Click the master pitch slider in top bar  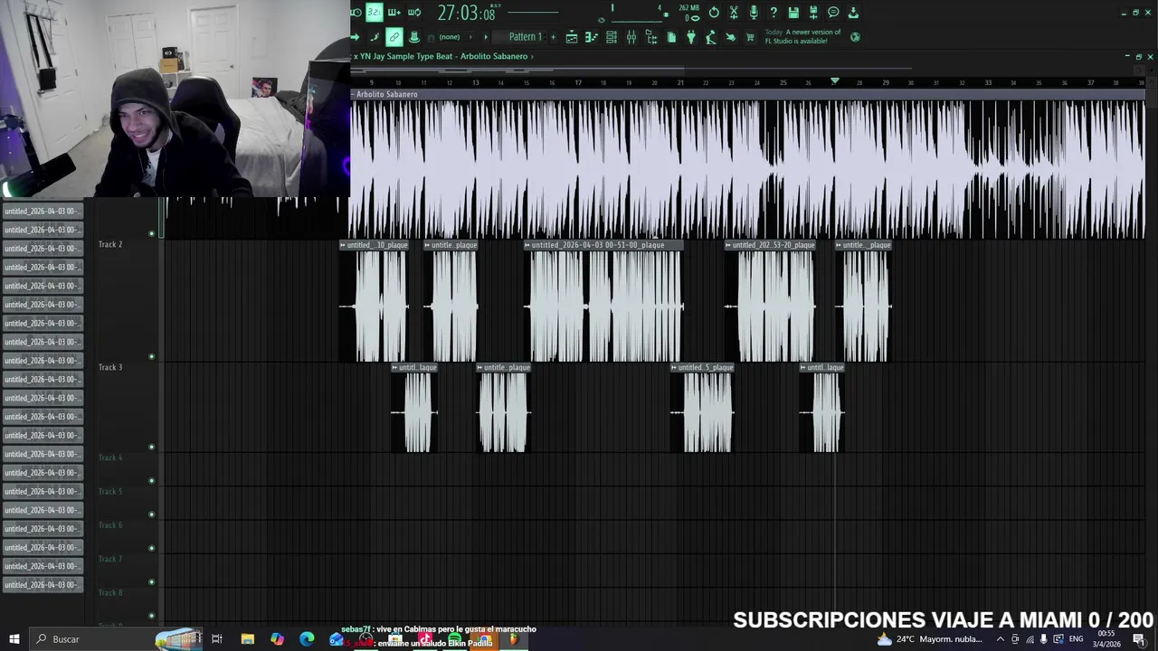(x=612, y=9)
